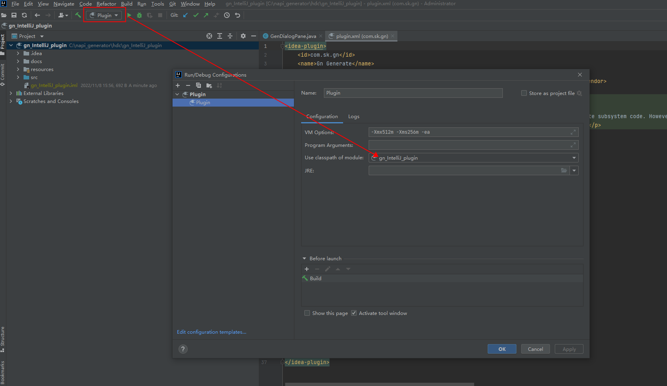Uncheck Activate tool window checkbox
The image size is (667, 386).
coord(354,313)
